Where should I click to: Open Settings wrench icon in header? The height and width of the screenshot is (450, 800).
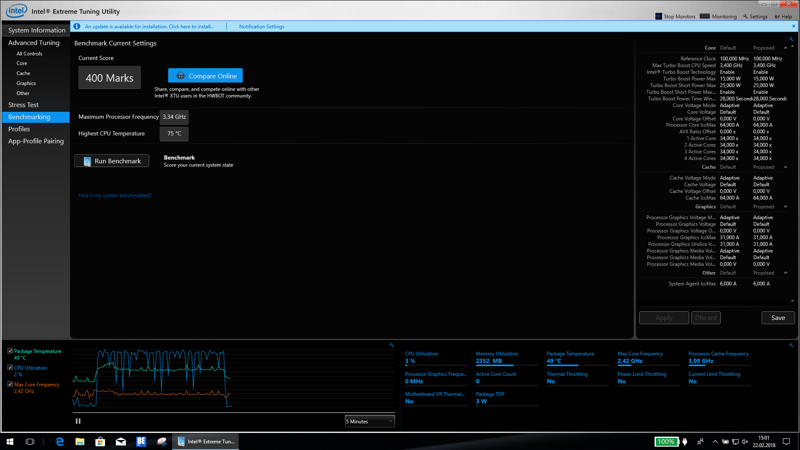coord(745,16)
